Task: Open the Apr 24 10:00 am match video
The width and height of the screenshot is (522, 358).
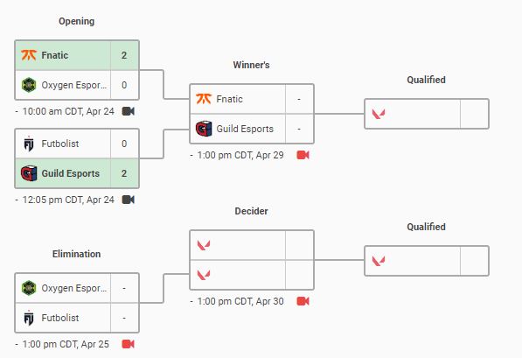Action: pyautogui.click(x=129, y=111)
